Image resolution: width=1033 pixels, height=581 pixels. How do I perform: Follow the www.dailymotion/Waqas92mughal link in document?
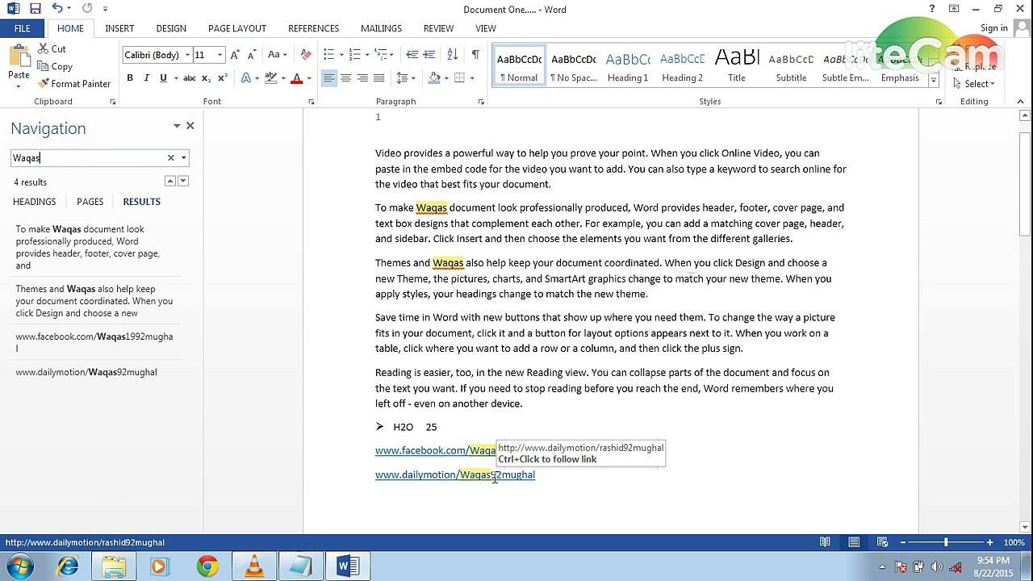point(455,474)
